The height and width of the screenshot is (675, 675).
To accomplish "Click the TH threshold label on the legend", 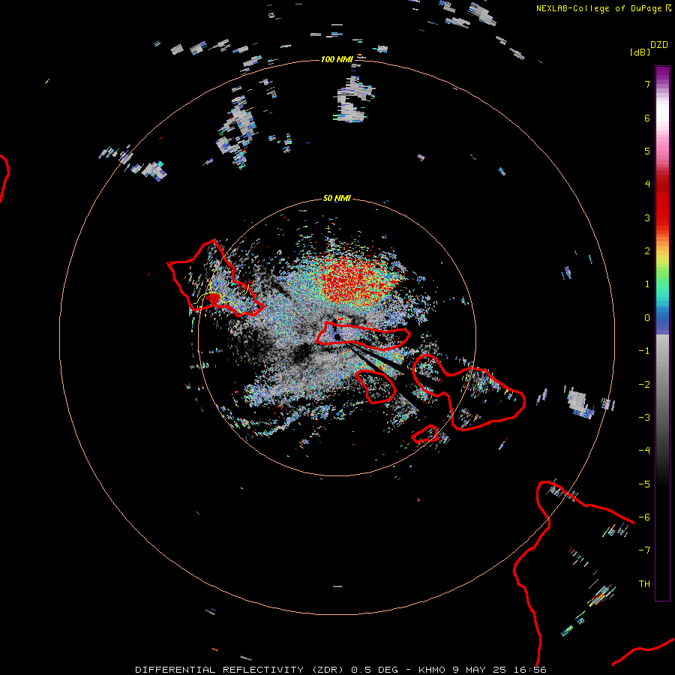I will coord(644,584).
